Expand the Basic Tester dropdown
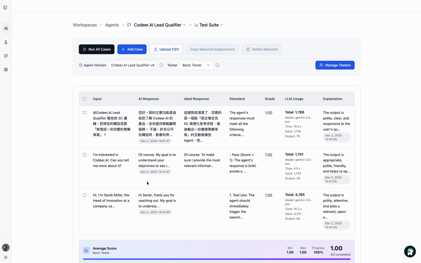 [x=196, y=65]
